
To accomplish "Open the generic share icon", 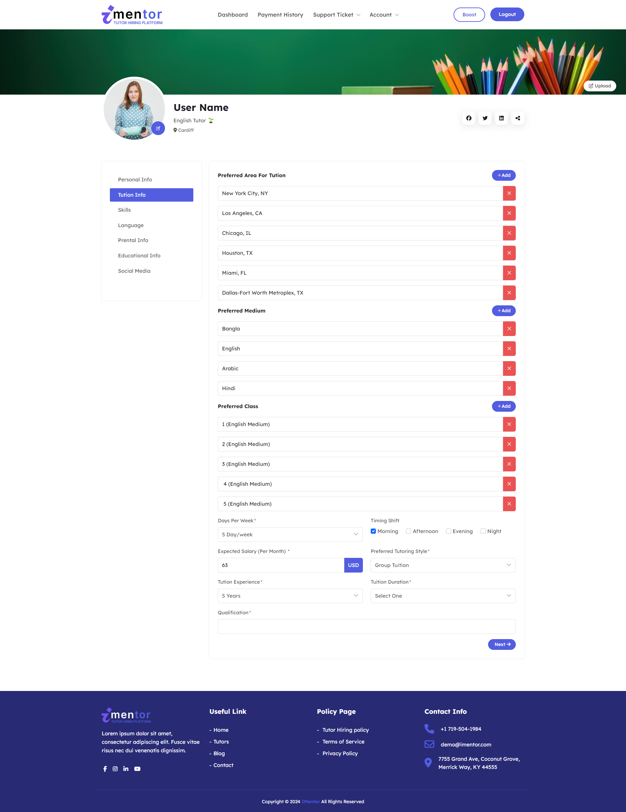I will (x=517, y=118).
